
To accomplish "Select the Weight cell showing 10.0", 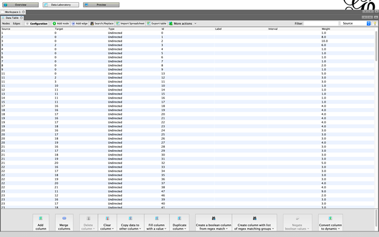I will (x=347, y=41).
